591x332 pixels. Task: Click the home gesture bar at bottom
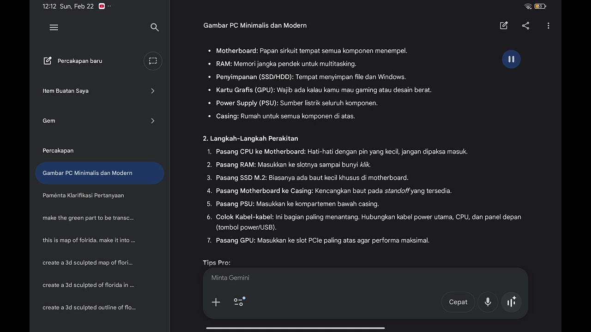tap(295, 328)
